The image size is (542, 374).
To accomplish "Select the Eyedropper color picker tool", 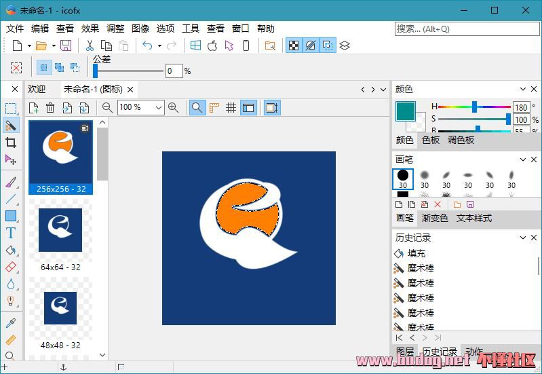I will pos(11,323).
